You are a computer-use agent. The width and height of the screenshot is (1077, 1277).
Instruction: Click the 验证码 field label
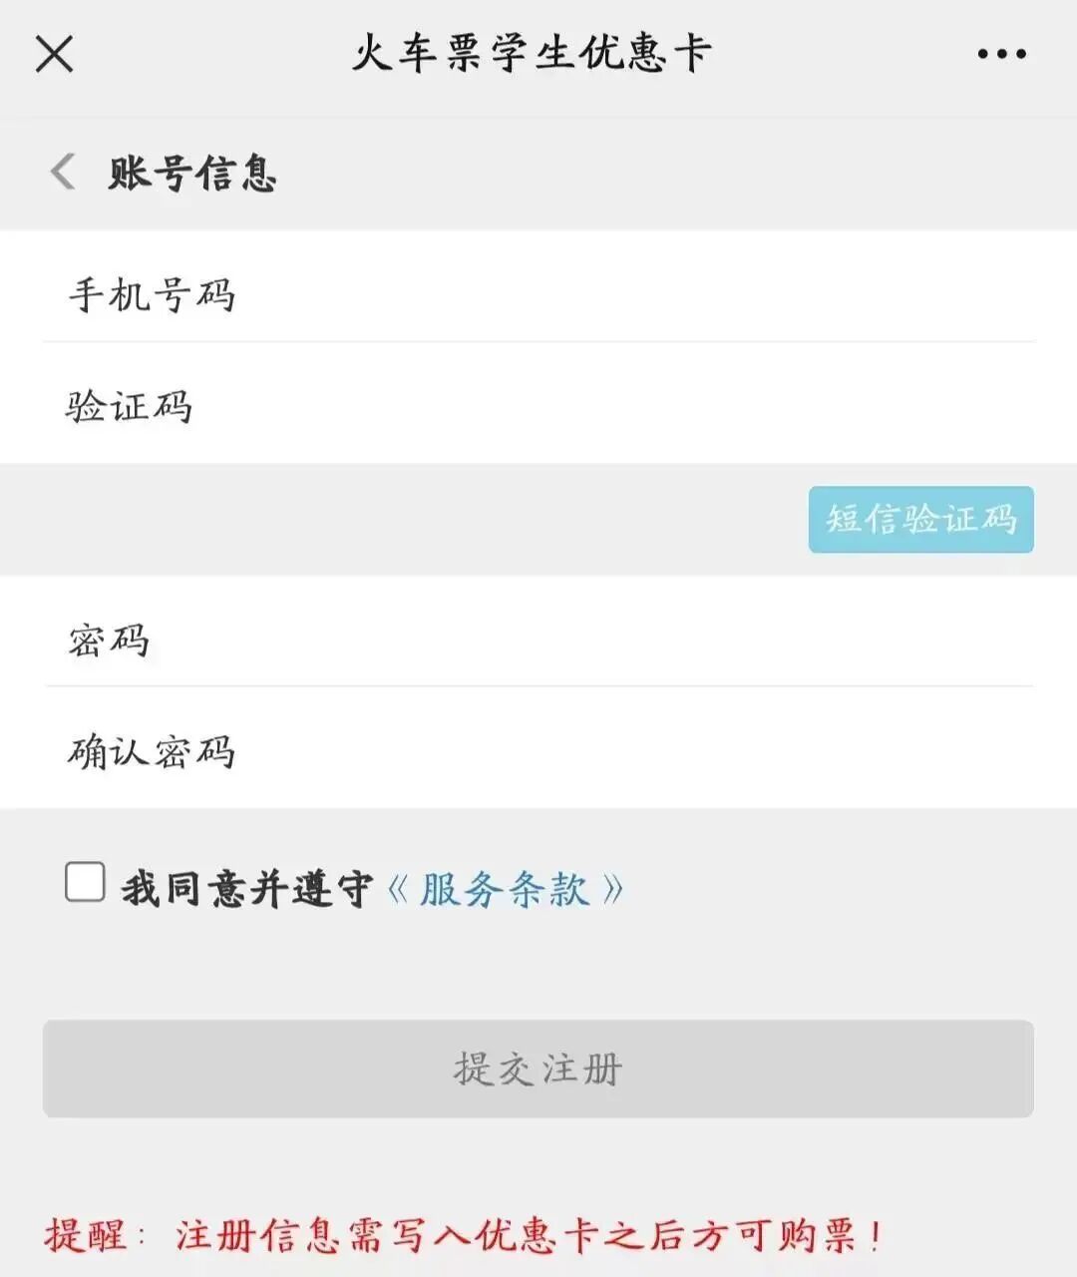pyautogui.click(x=129, y=407)
